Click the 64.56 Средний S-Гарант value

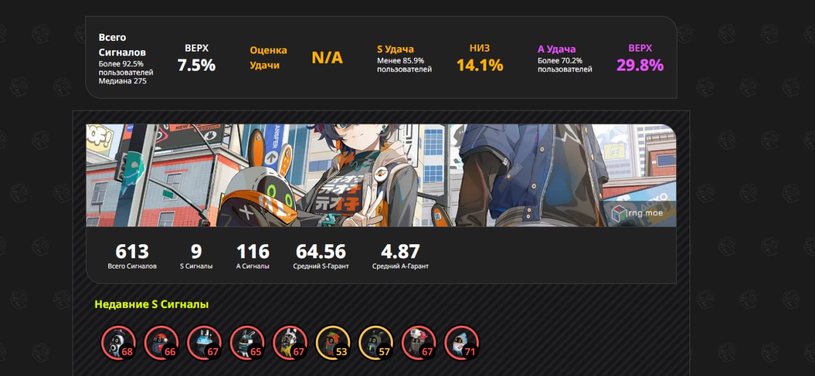321,256
